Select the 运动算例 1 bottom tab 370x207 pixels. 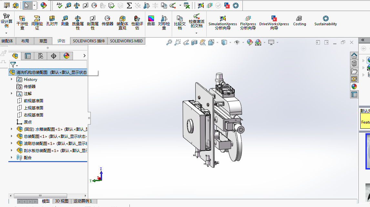click(82, 201)
